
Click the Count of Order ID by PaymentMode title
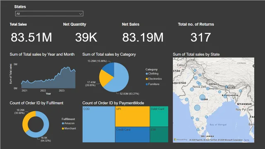pyautogui.click(x=113, y=103)
